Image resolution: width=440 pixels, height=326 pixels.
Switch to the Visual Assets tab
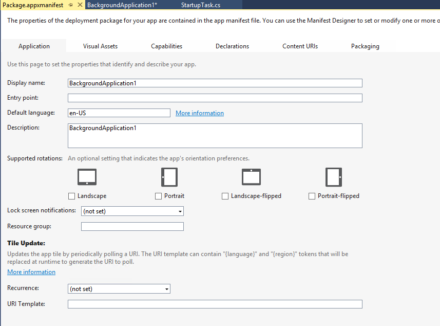(100, 46)
